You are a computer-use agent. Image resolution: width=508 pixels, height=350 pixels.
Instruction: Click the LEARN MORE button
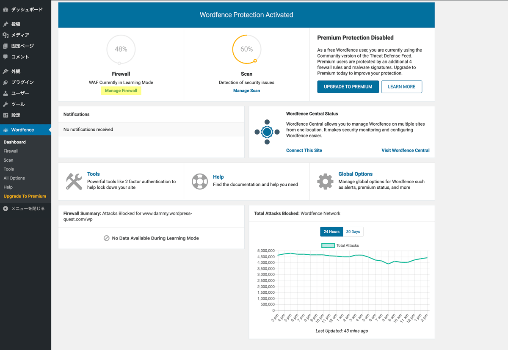pos(402,87)
